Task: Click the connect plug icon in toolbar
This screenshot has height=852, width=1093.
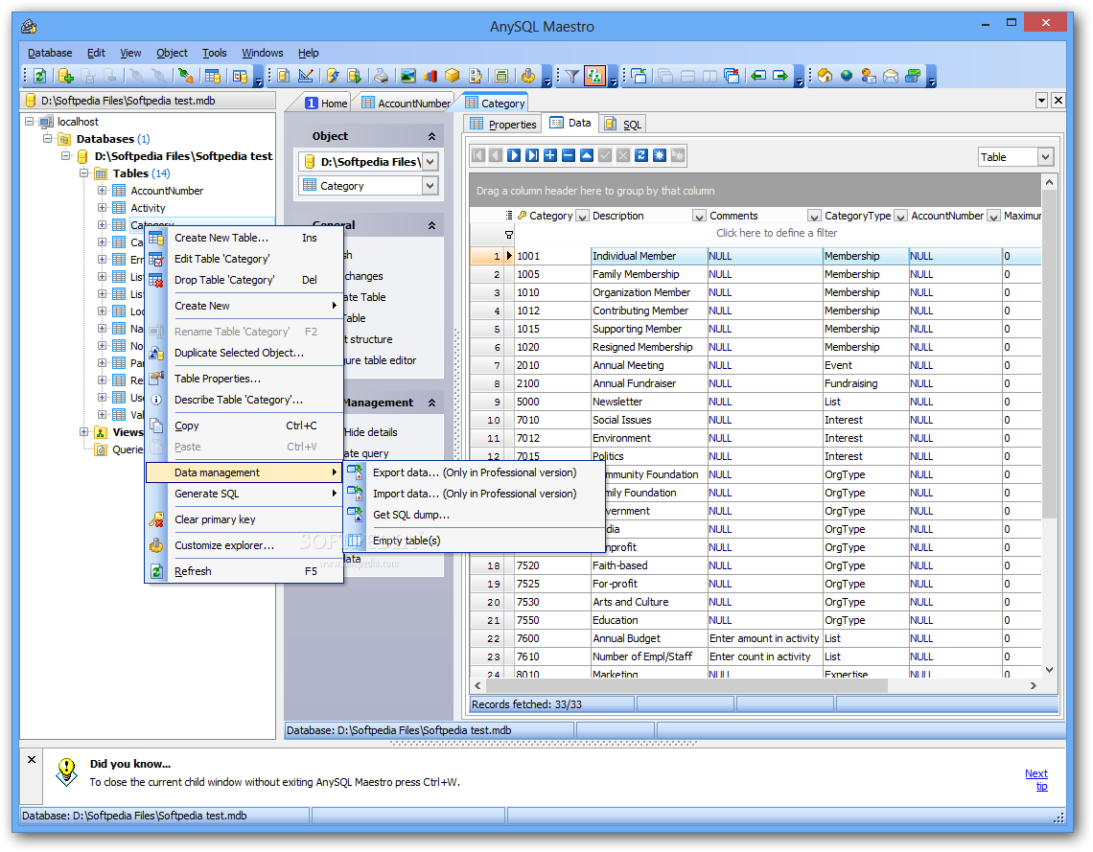Action: [x=185, y=76]
